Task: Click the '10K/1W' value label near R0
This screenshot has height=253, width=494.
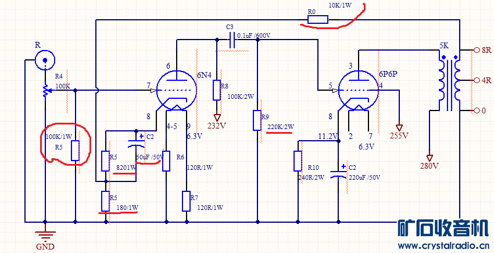Action: click(341, 5)
